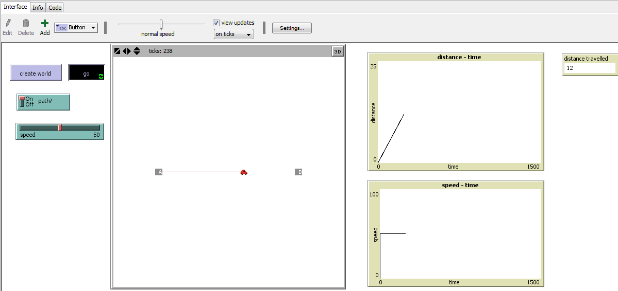Click the gray marker labeled B
618x291 pixels.
(x=298, y=172)
